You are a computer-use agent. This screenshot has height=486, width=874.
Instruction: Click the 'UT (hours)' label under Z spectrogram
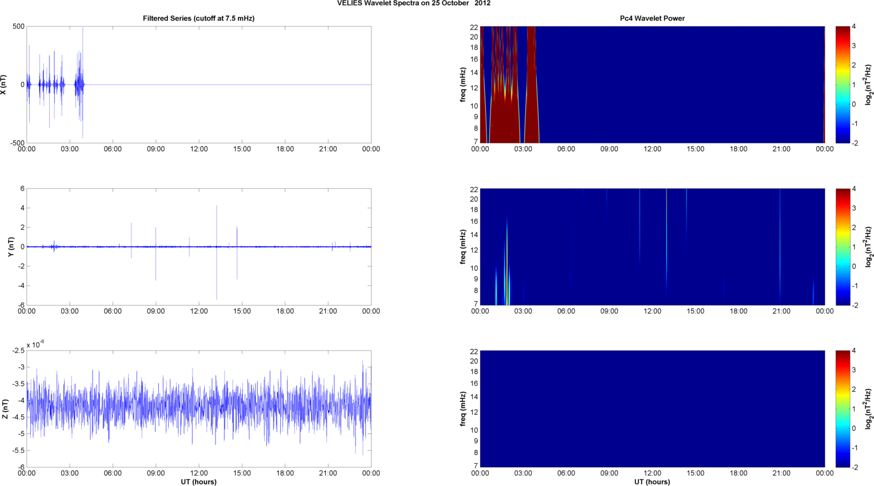coord(652,481)
